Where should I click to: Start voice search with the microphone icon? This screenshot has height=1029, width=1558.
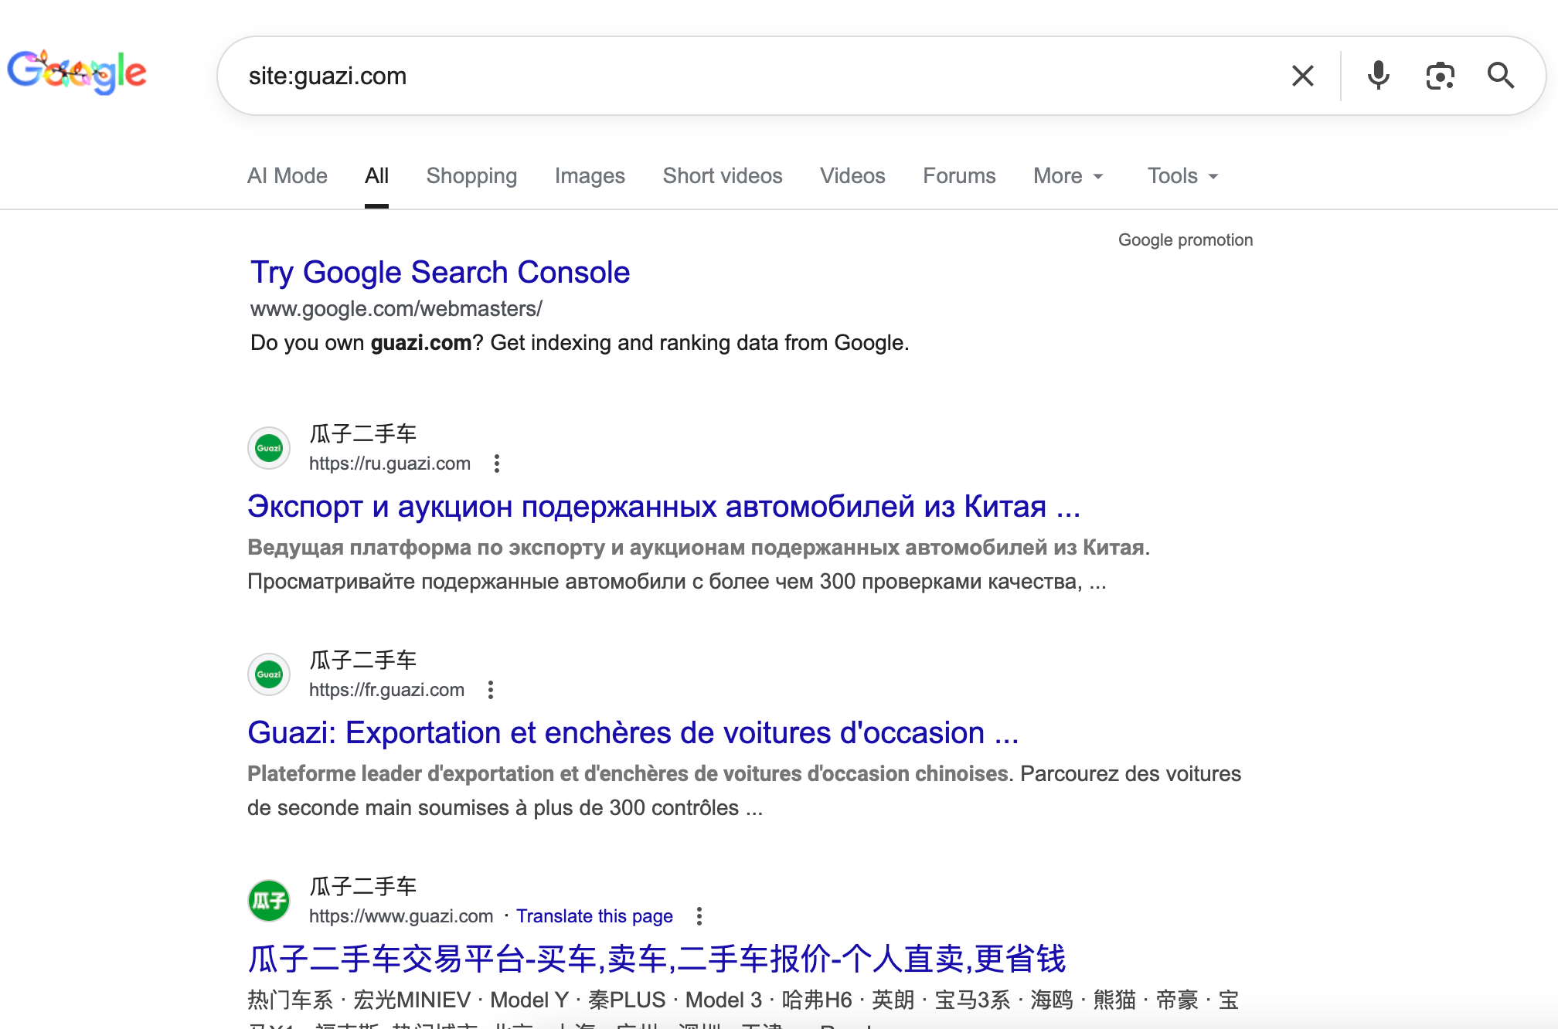pos(1379,75)
